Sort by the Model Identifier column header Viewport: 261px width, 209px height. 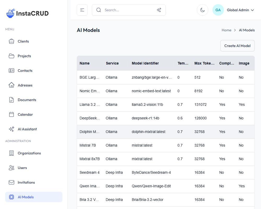(x=145, y=63)
